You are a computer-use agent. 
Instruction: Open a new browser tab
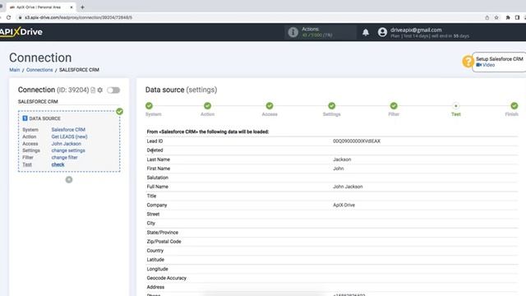click(x=82, y=7)
